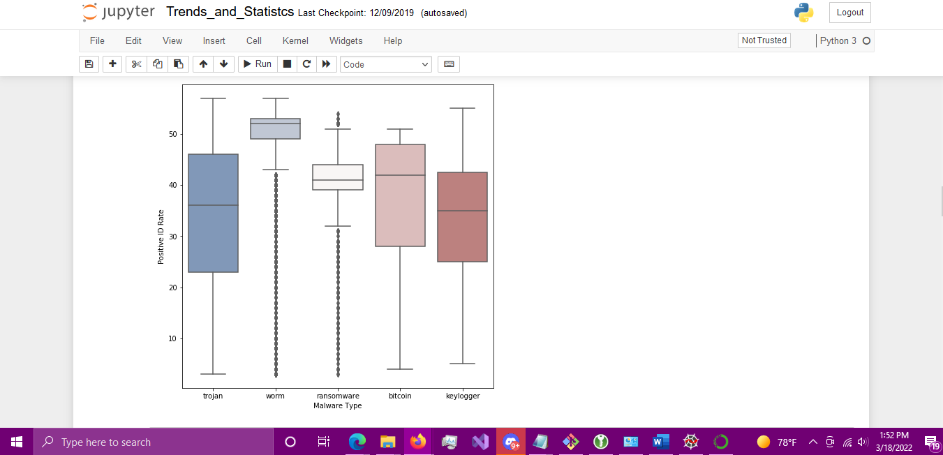Open File Explorer from taskbar
This screenshot has height=455, width=943.
pyautogui.click(x=388, y=442)
